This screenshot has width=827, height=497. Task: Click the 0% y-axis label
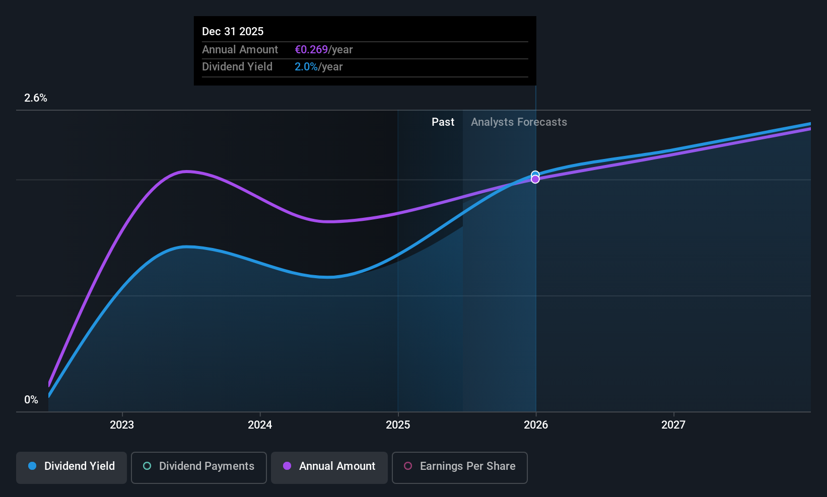(x=31, y=400)
